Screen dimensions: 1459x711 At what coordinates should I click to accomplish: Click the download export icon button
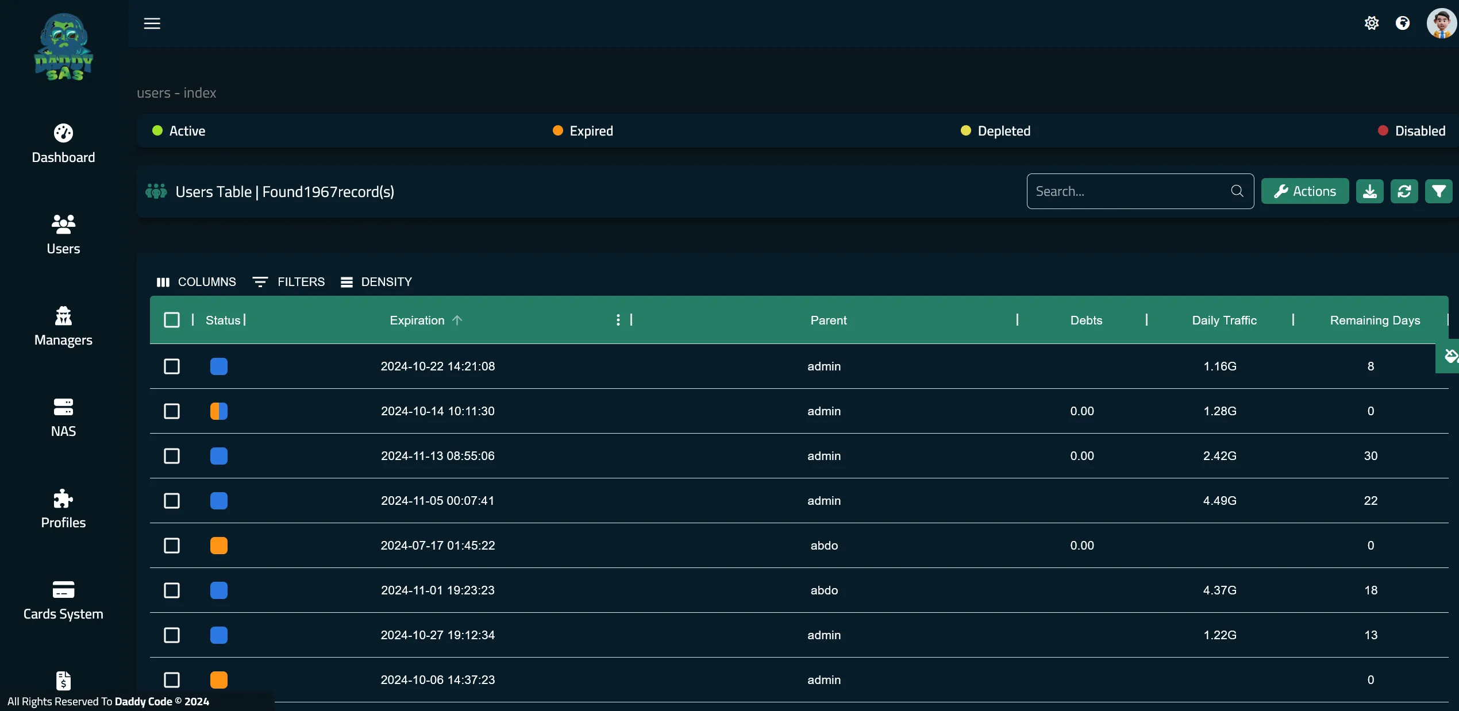point(1370,191)
